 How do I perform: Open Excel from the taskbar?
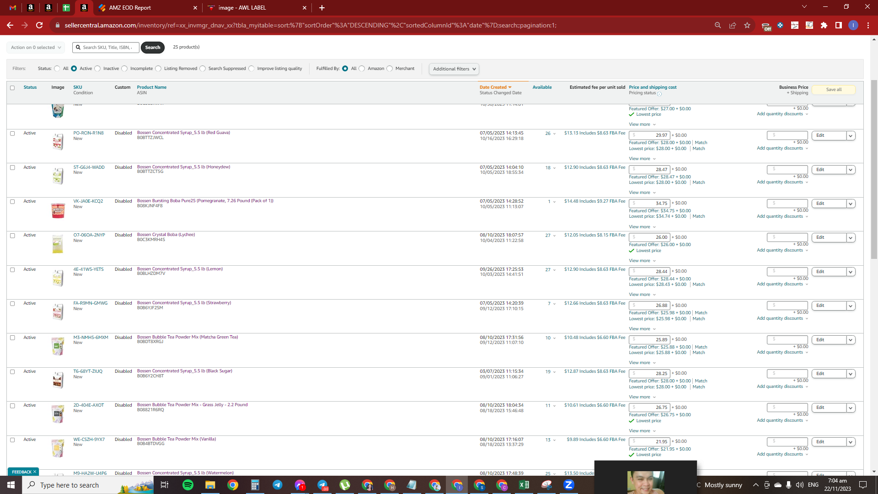tap(524, 485)
